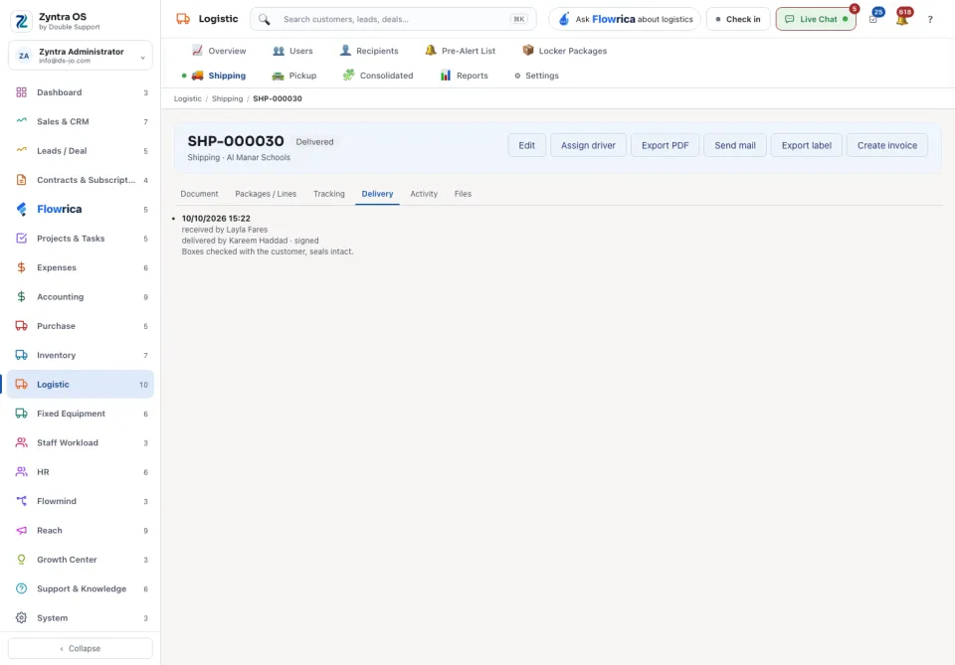955x665 pixels.
Task: Click the Growth Center lightbulb icon
Action: tap(21, 559)
